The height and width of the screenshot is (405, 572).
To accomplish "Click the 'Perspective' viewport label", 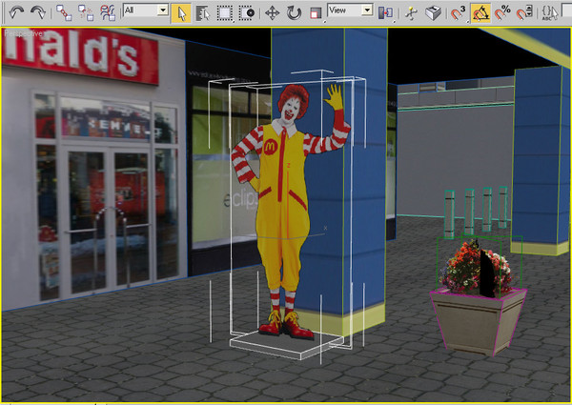I will tap(23, 33).
